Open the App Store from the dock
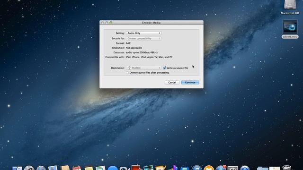Screen dimensions: 303x170 221,168
